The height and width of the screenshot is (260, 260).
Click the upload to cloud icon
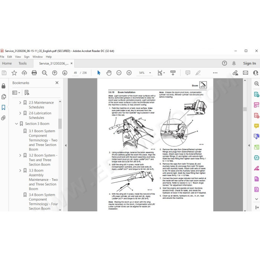click(24, 73)
